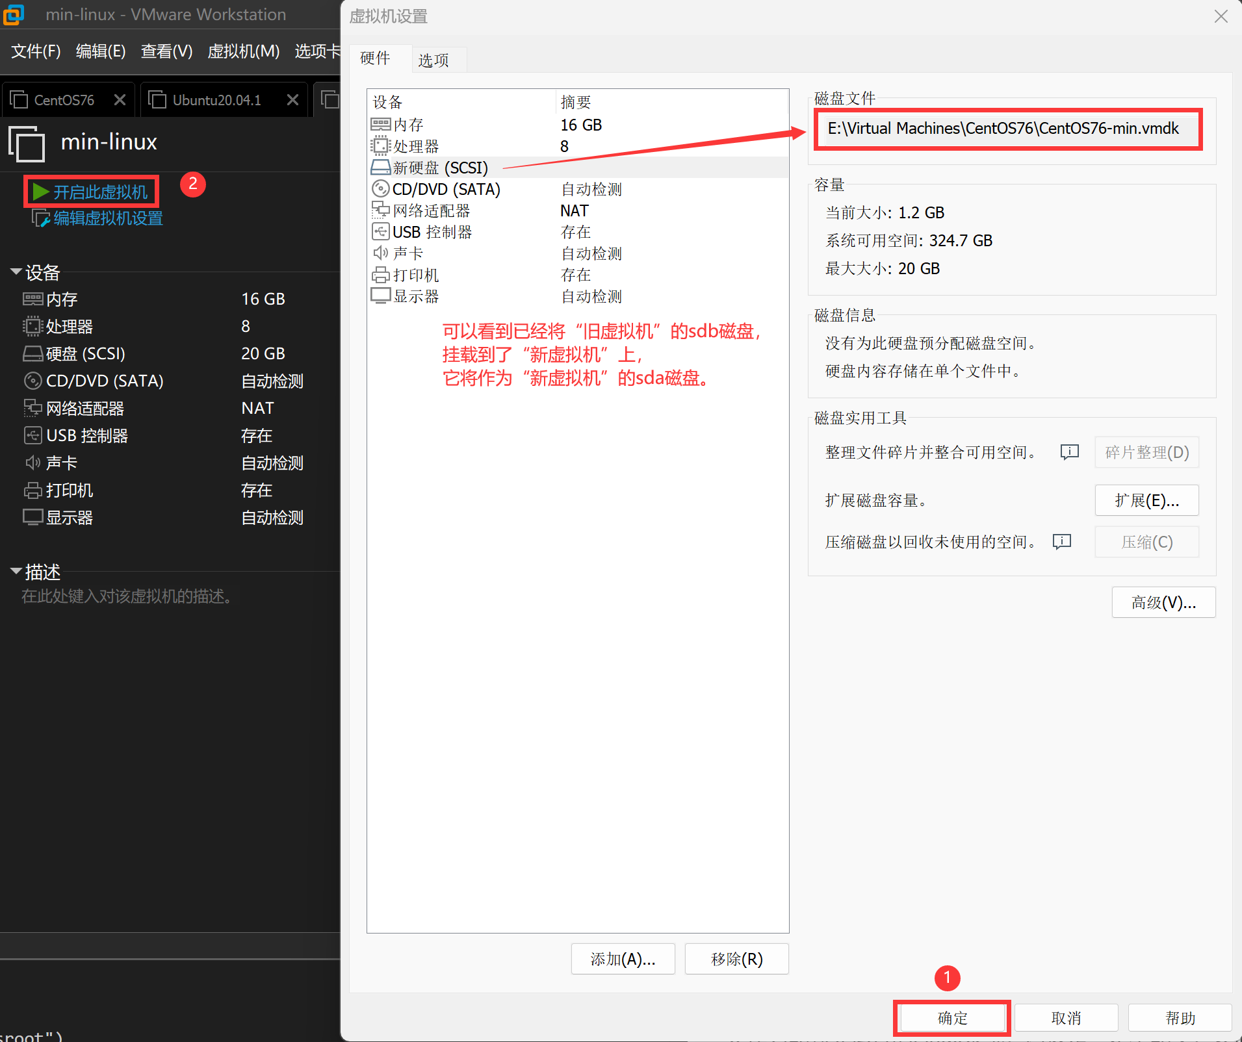The image size is (1242, 1042).
Task: Click the 移除(R) button
Action: tap(736, 959)
